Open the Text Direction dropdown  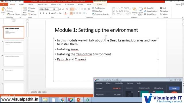[99, 8]
